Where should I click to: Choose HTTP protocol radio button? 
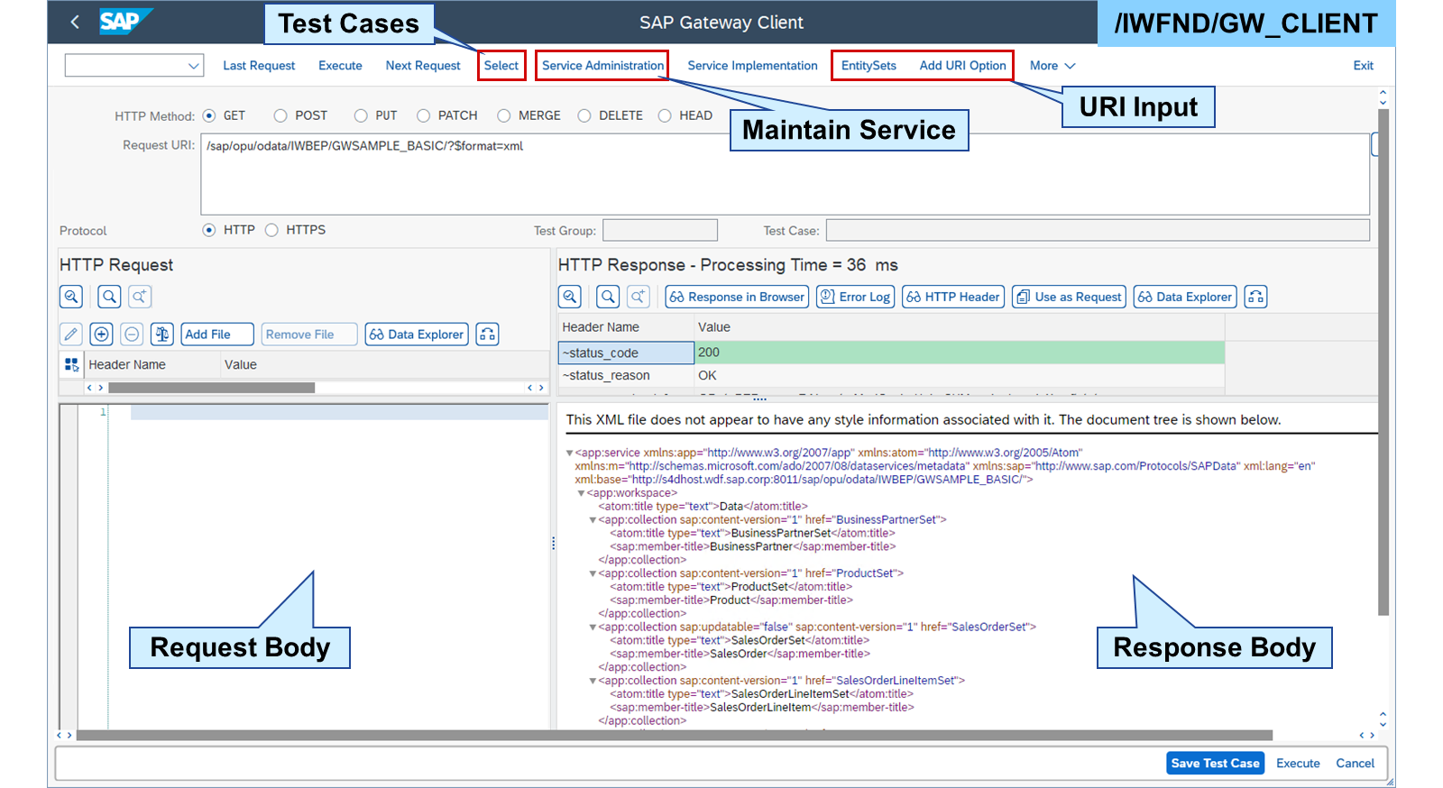coord(209,230)
